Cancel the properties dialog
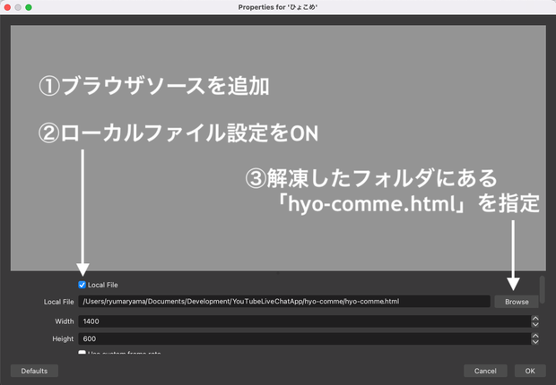556x385 pixels. (x=485, y=371)
